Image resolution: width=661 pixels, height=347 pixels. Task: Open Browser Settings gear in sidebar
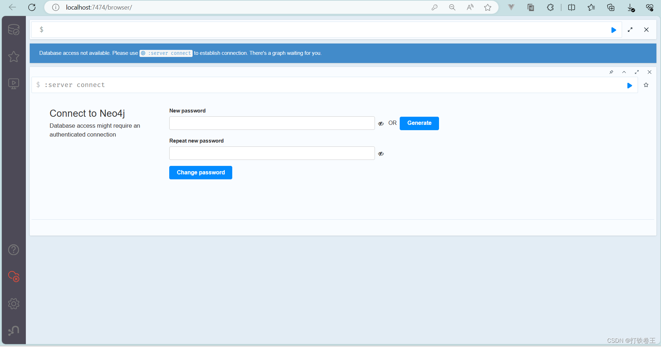click(14, 303)
